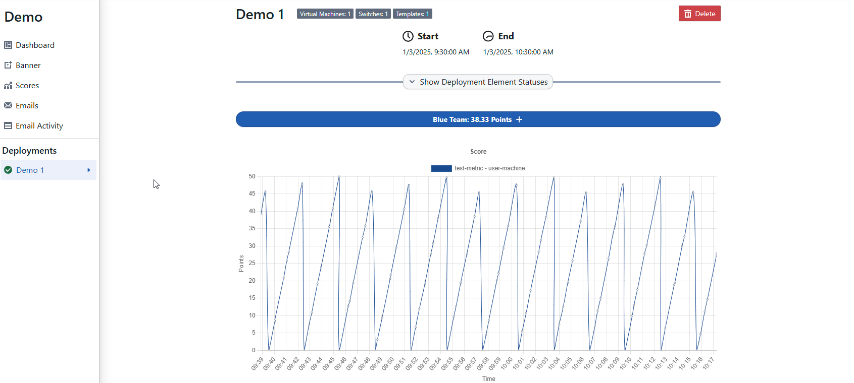The height and width of the screenshot is (383, 854).
Task: Click the 10:17 tick on time axis
Action: click(x=708, y=363)
